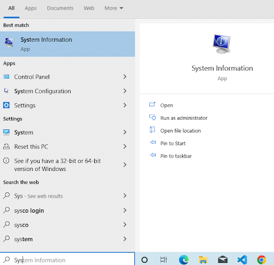Click the 32-bit or 64-bit info icon
The width and height of the screenshot is (274, 265).
[6, 161]
